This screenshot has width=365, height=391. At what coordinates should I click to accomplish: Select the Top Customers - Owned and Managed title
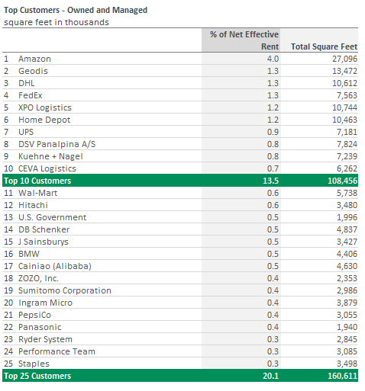click(x=76, y=10)
